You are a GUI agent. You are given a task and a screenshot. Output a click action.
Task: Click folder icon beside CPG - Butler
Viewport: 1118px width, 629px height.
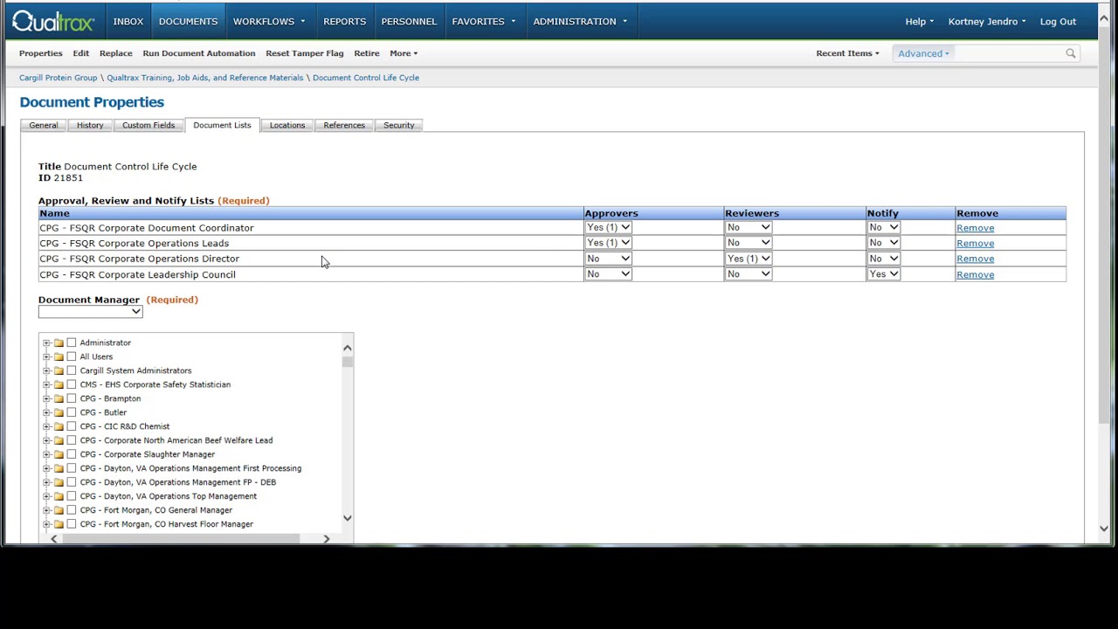coord(59,412)
